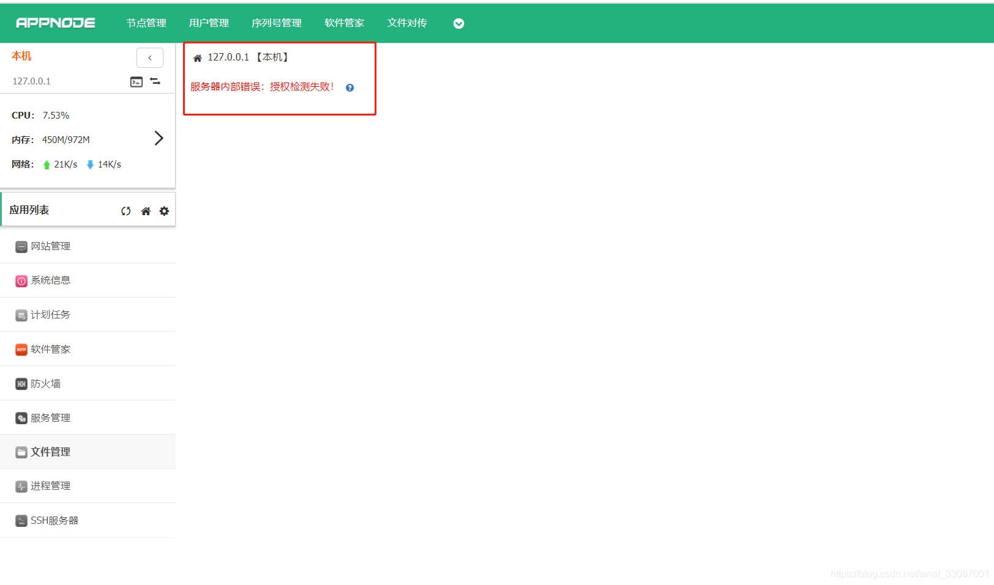Image resolution: width=994 pixels, height=585 pixels.
Task: Click the 网站管理 icon
Action: (21, 247)
